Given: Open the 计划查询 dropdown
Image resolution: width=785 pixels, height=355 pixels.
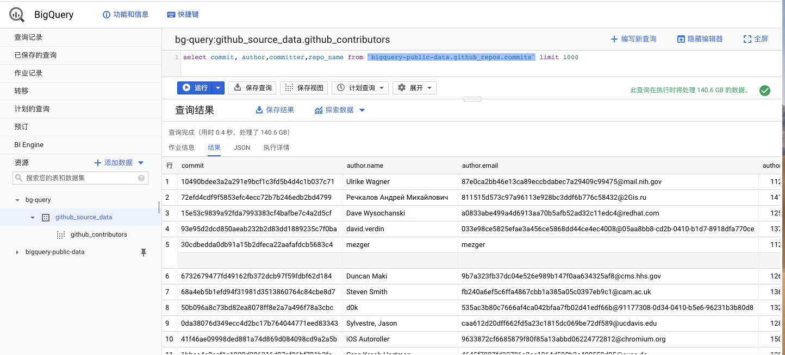Looking at the screenshot, I should click(x=360, y=87).
